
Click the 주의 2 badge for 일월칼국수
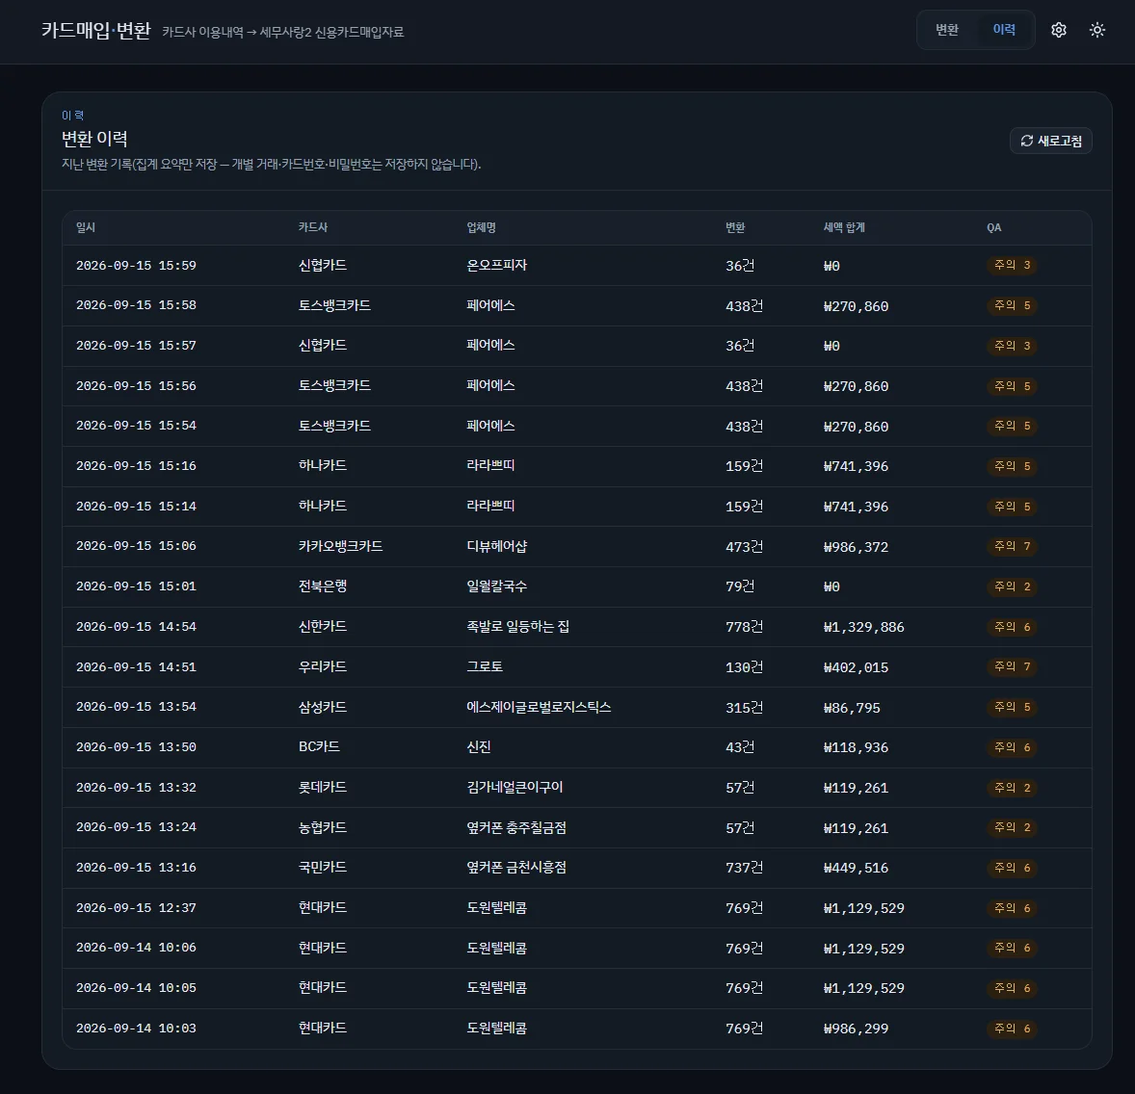(1012, 586)
